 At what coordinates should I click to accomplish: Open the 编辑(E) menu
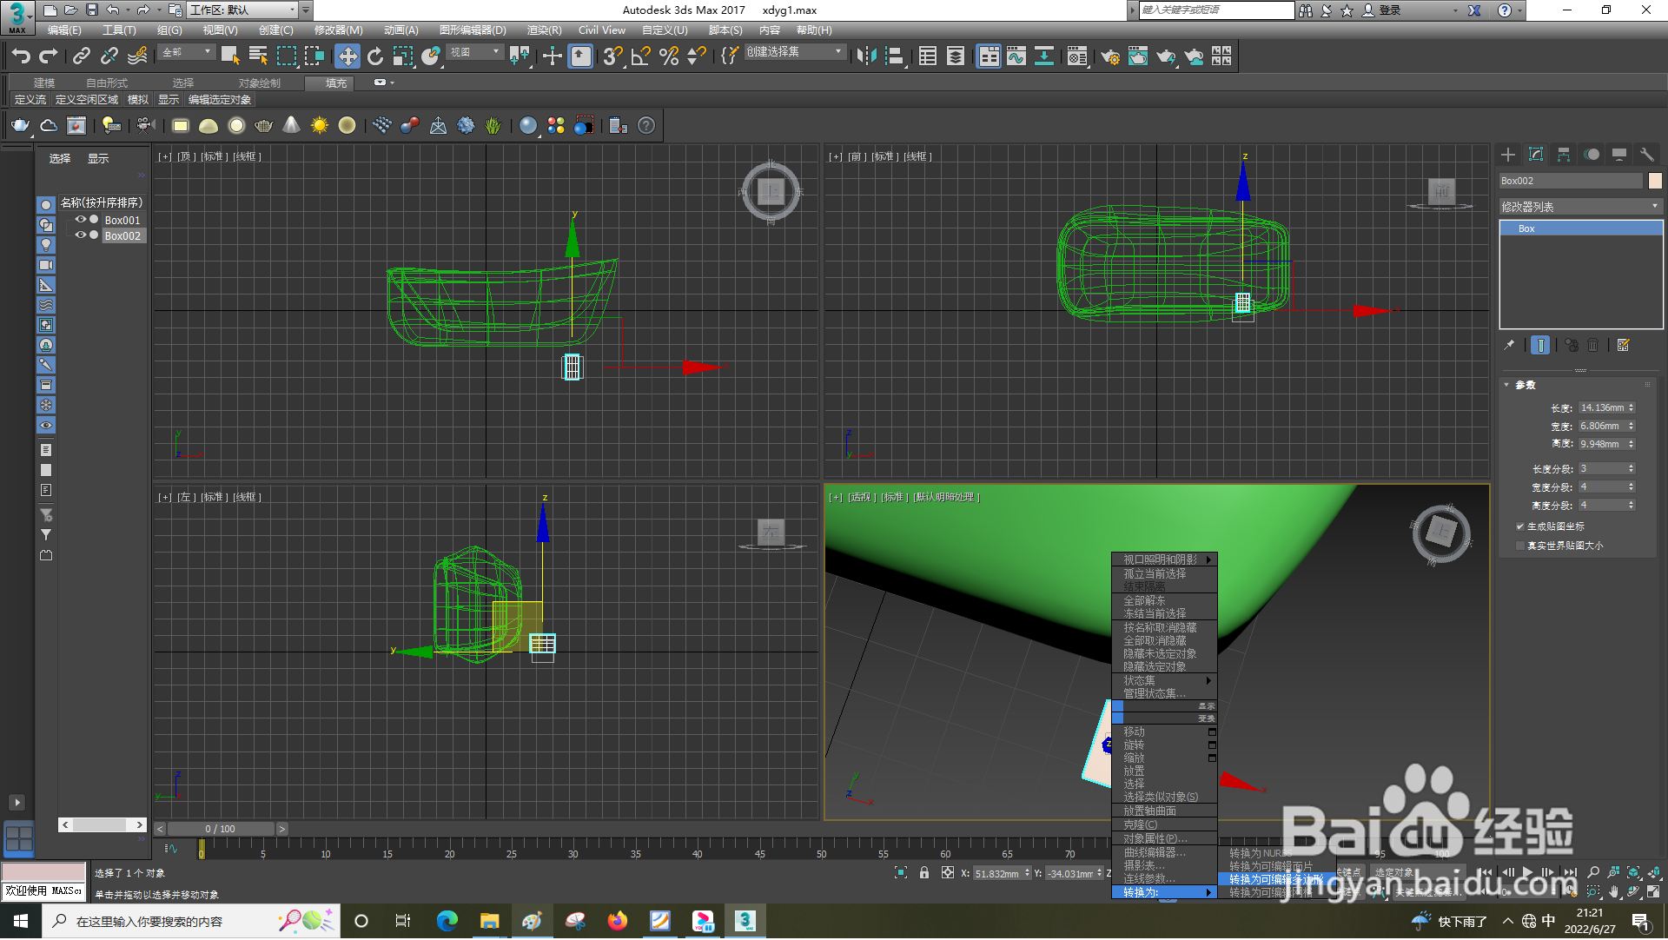point(64,30)
